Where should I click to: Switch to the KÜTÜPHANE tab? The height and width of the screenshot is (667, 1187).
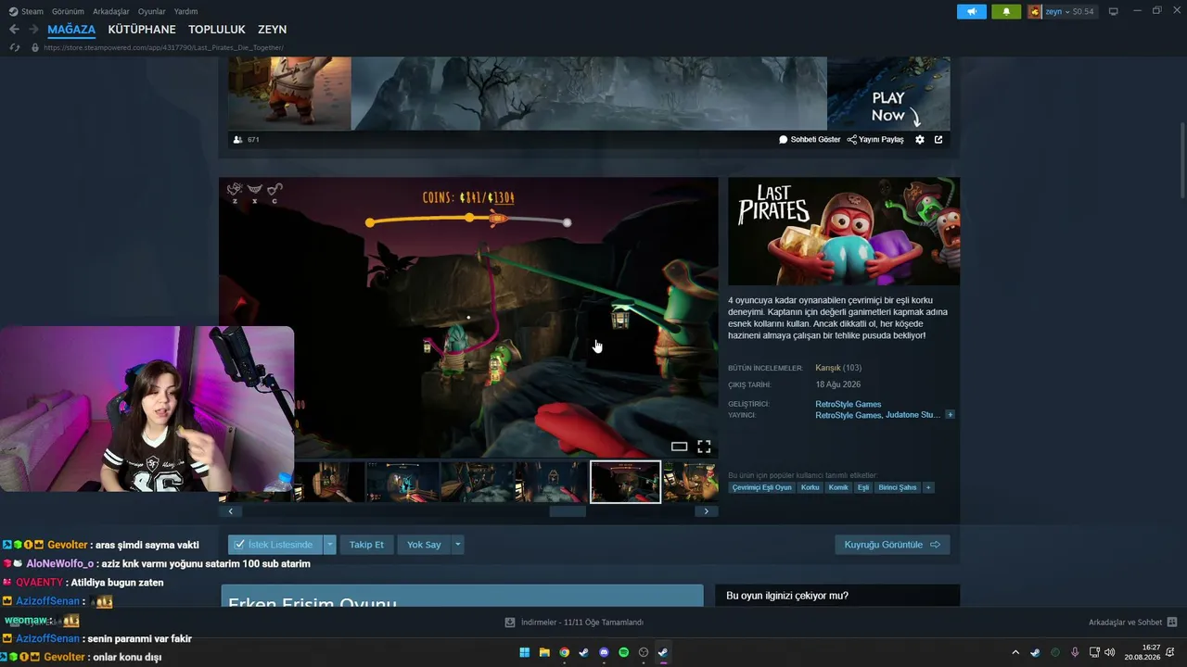[x=142, y=30]
